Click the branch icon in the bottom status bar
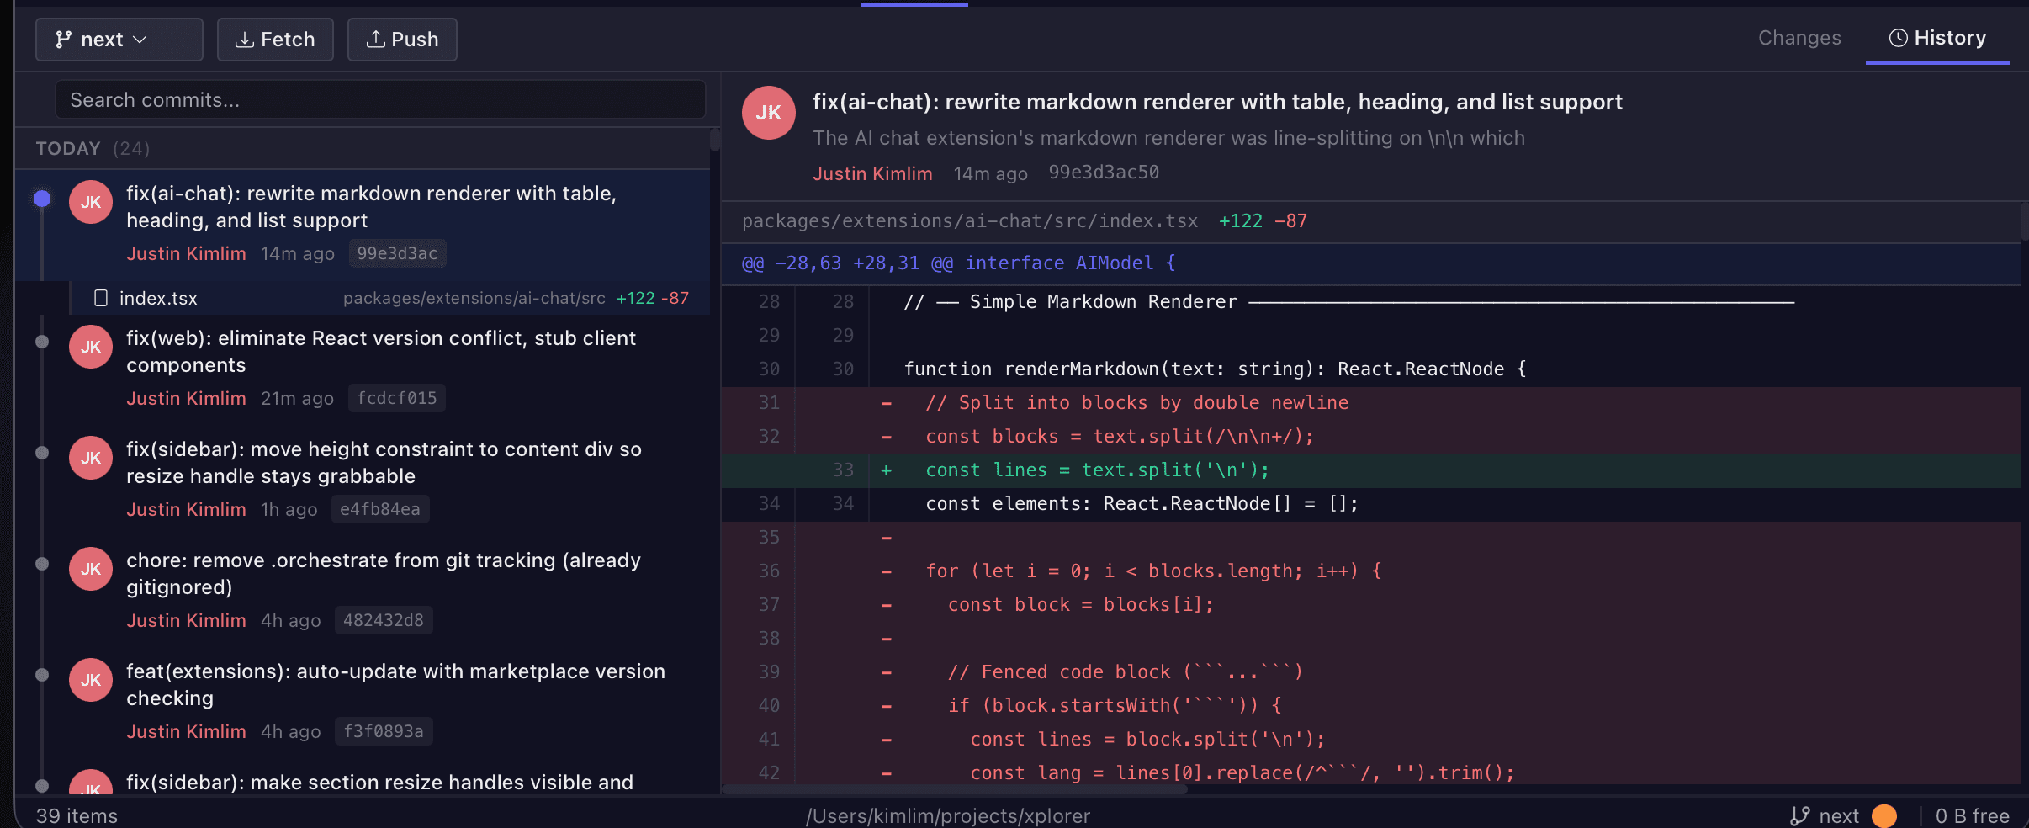This screenshot has width=2029, height=828. (1801, 815)
